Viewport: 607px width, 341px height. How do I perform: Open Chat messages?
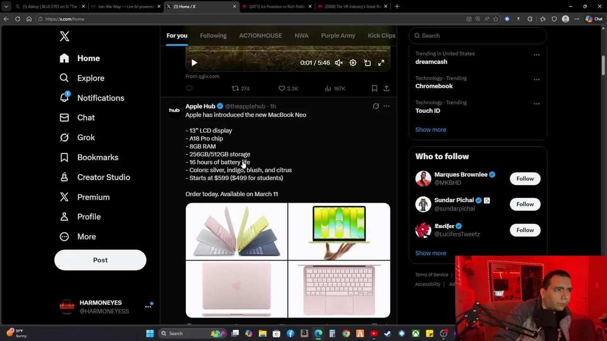77,117
